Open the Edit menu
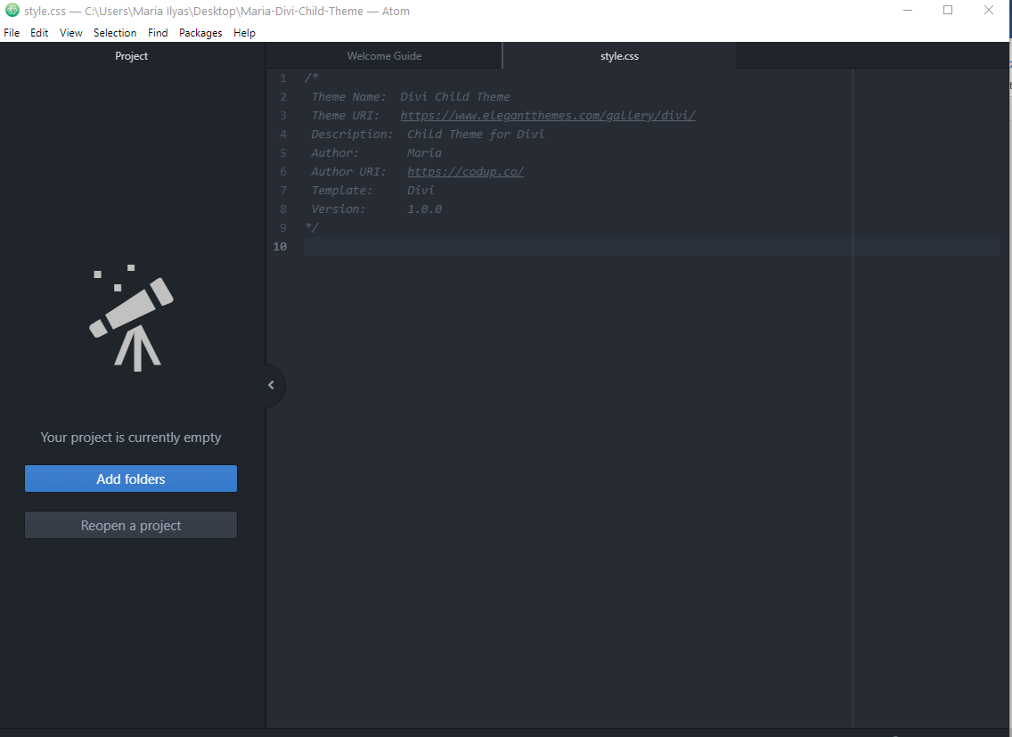1012x737 pixels. (x=39, y=33)
